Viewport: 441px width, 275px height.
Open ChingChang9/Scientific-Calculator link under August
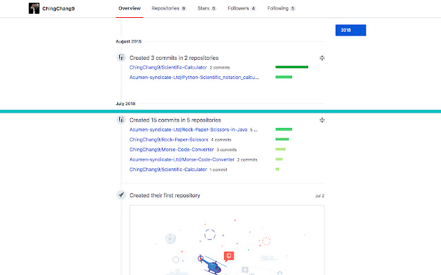168,67
